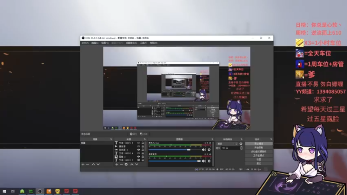
Task: Toggle visibility of the capture 3 source
Action: pyautogui.click(x=138, y=150)
